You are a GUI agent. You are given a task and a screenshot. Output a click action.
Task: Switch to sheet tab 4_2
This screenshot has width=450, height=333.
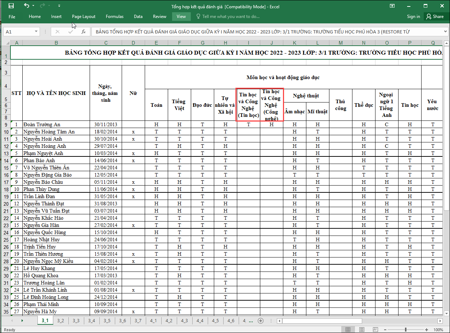168,321
